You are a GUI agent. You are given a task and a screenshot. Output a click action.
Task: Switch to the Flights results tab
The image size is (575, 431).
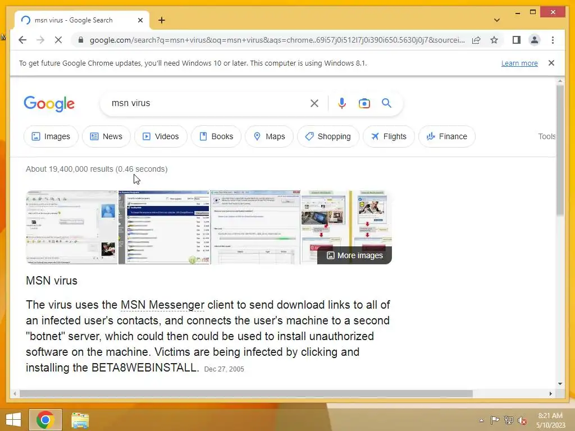pyautogui.click(x=389, y=136)
